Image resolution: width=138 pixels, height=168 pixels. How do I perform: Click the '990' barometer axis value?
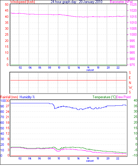click(132, 47)
